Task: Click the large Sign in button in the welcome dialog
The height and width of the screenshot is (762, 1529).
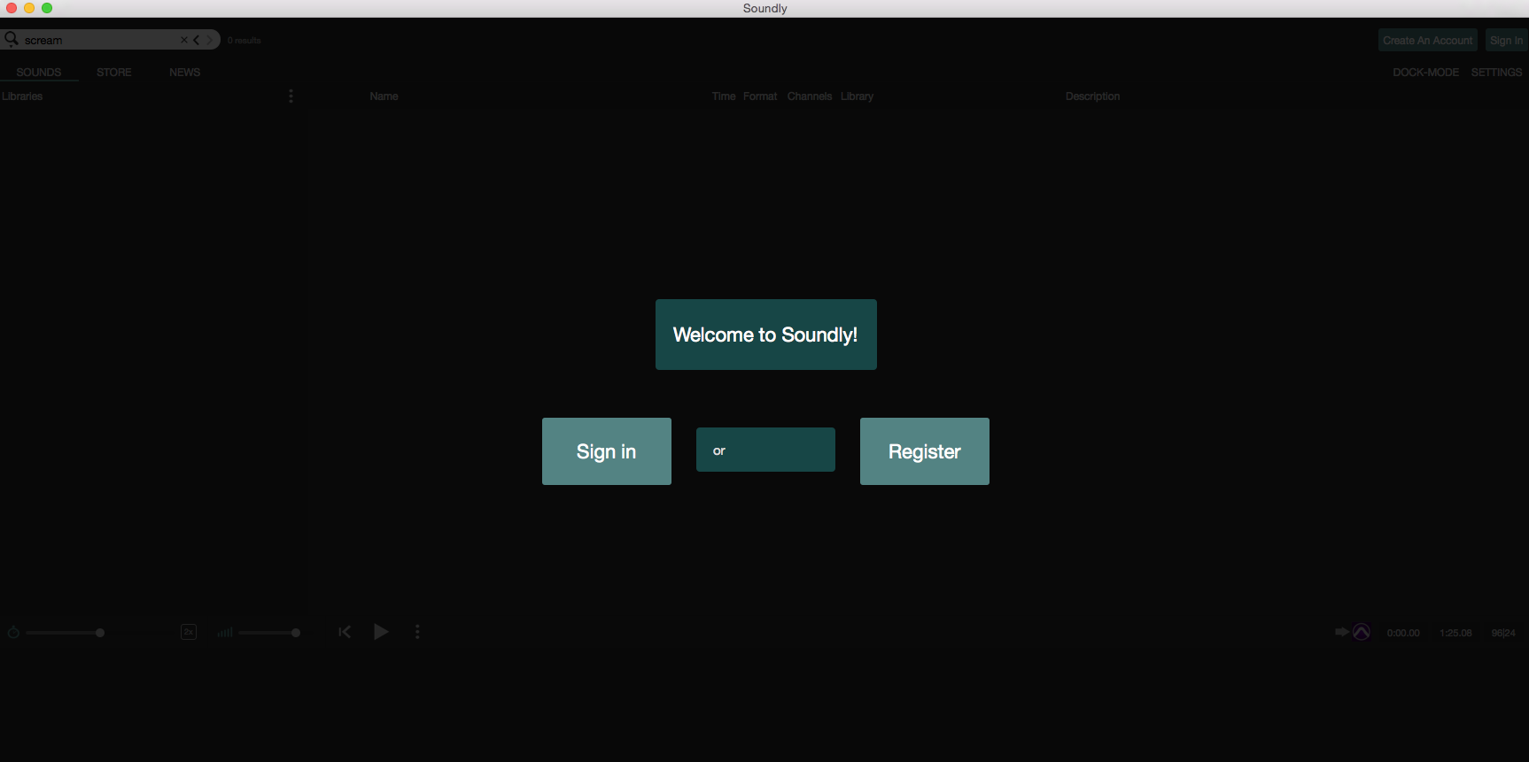Action: pos(607,451)
